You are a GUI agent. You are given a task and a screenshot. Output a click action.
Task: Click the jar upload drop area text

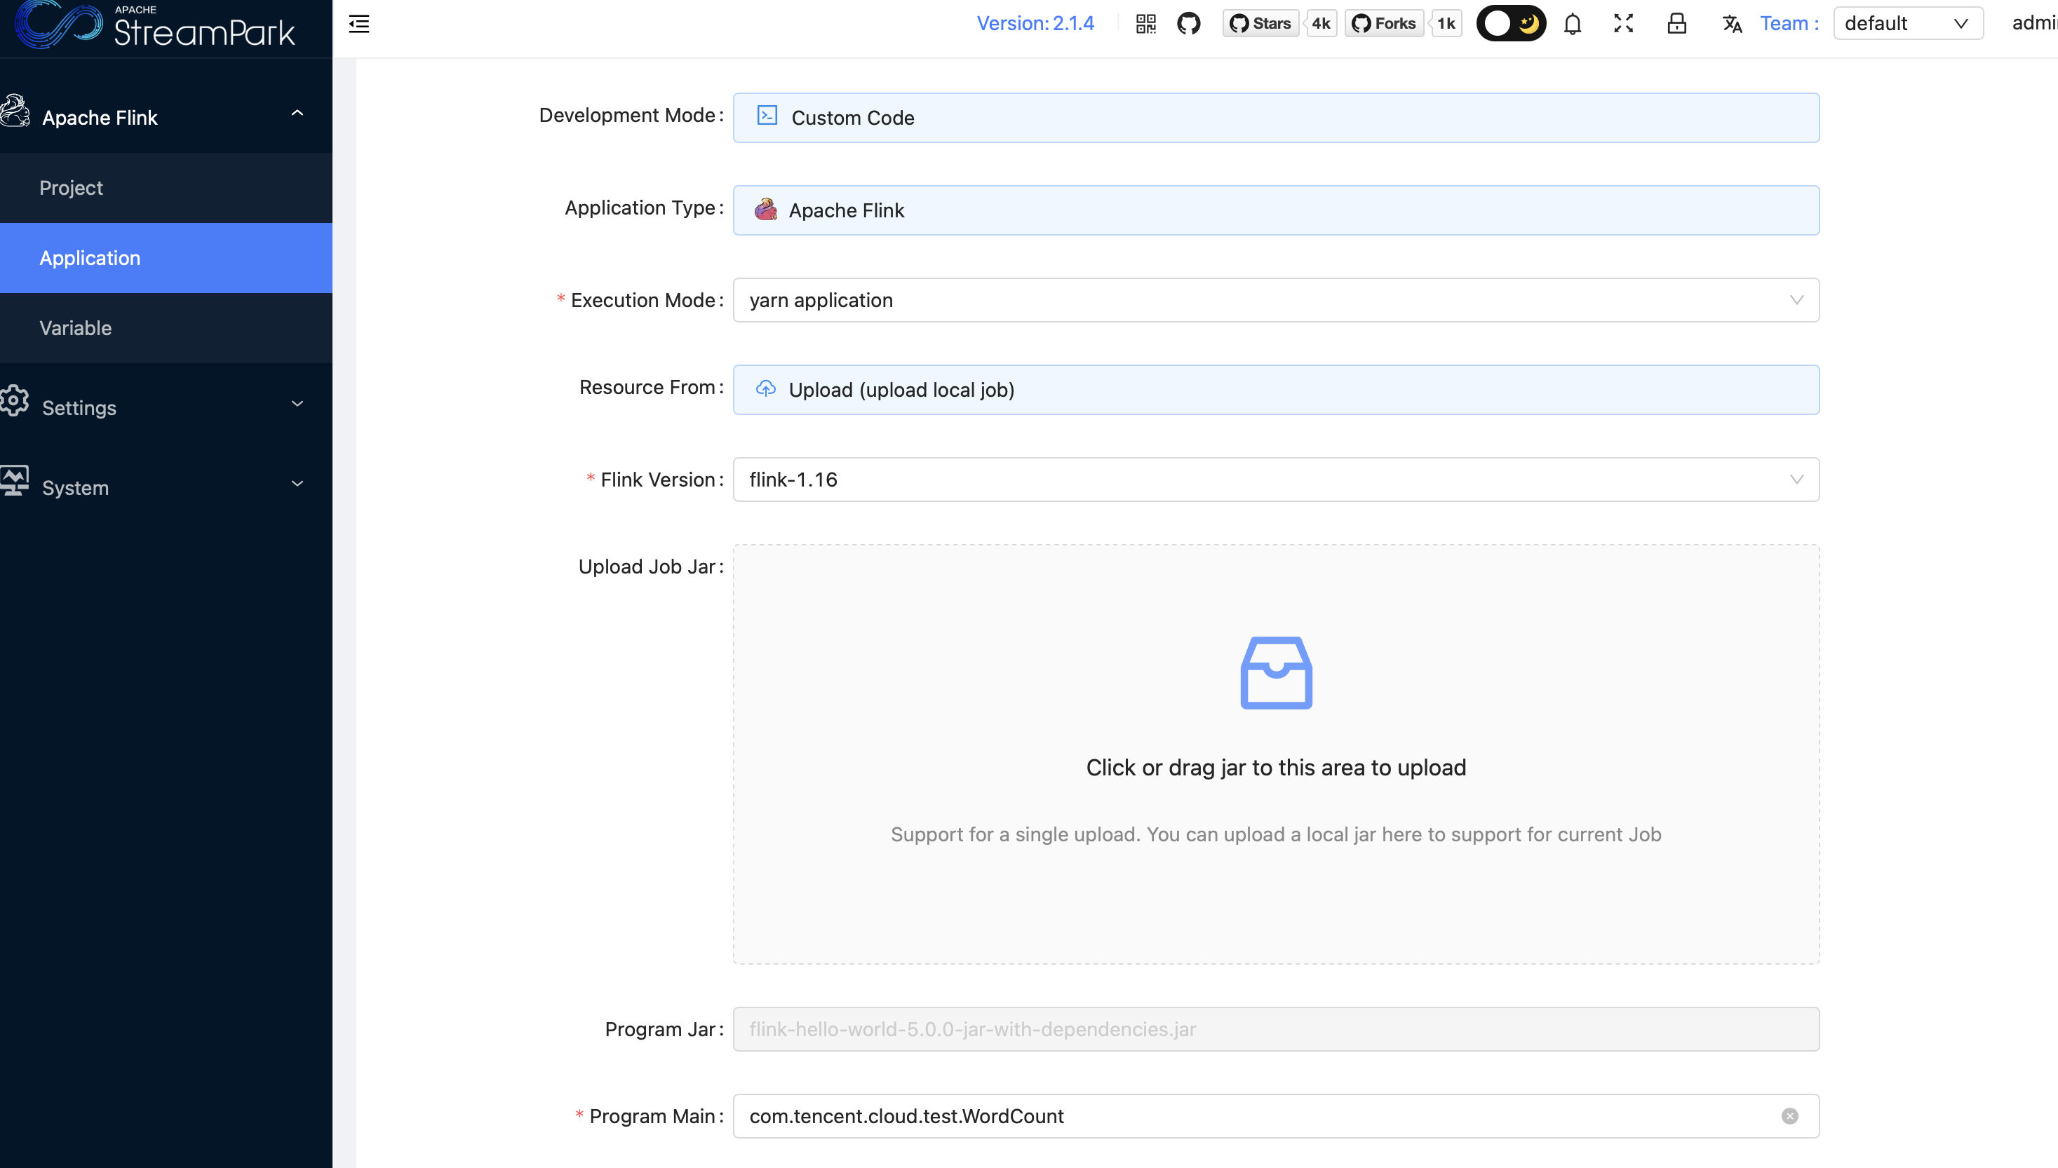tap(1276, 768)
